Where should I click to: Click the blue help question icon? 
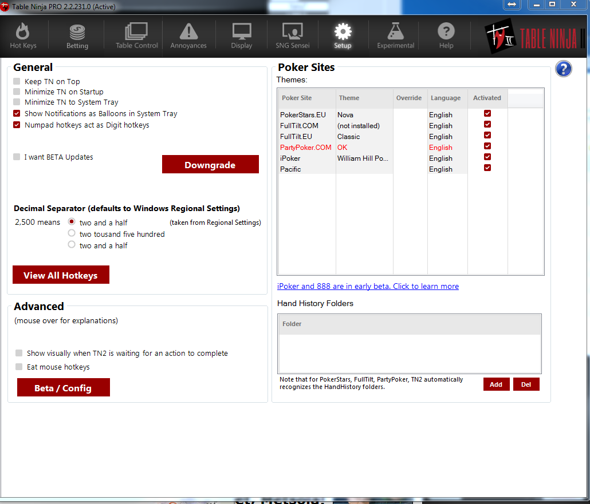click(563, 69)
